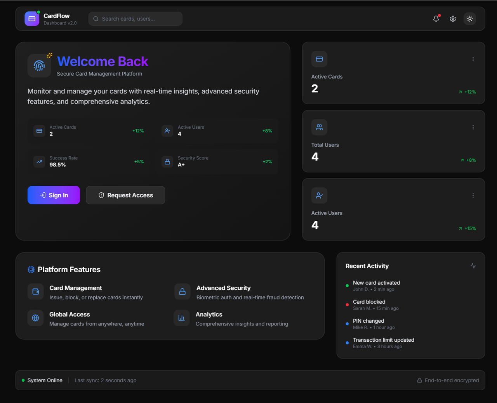The width and height of the screenshot is (497, 403).
Task: Click Emma W. • 3 hours ago text
Action: point(377,347)
